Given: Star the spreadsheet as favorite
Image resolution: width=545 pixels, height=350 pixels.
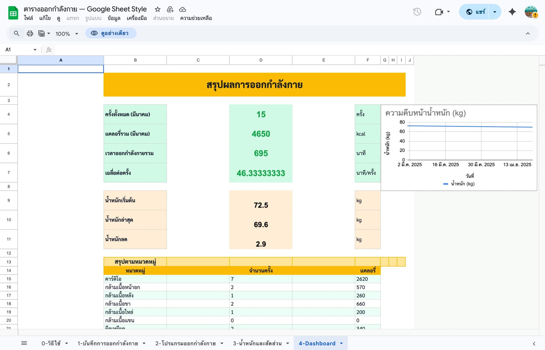Looking at the screenshot, I should click(x=158, y=9).
